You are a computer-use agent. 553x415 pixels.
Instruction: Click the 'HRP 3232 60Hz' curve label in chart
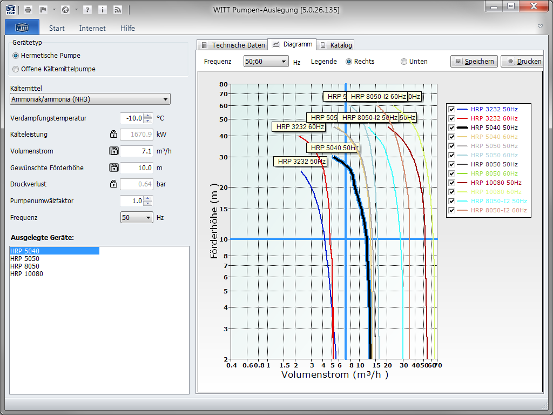pos(298,126)
